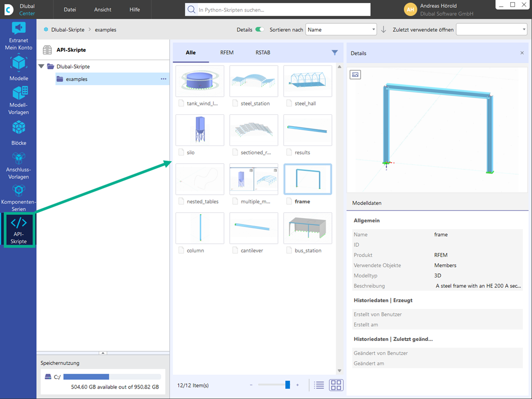Select the sectioned_r... script thumbnail

tap(254, 130)
